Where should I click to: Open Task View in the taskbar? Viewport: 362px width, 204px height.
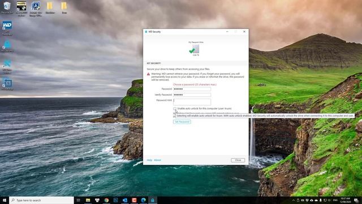pos(78,200)
